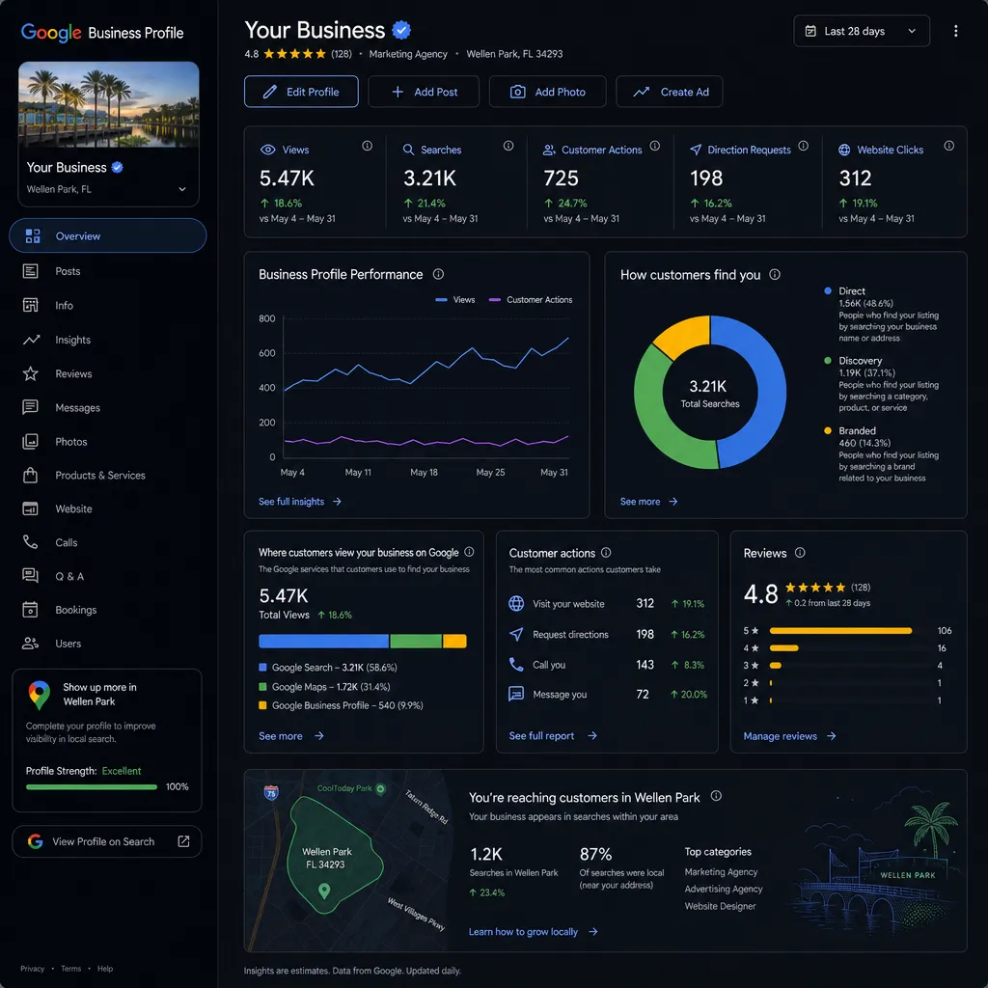This screenshot has width=988, height=988.
Task: Select Overview in the sidebar
Action: click(x=108, y=235)
